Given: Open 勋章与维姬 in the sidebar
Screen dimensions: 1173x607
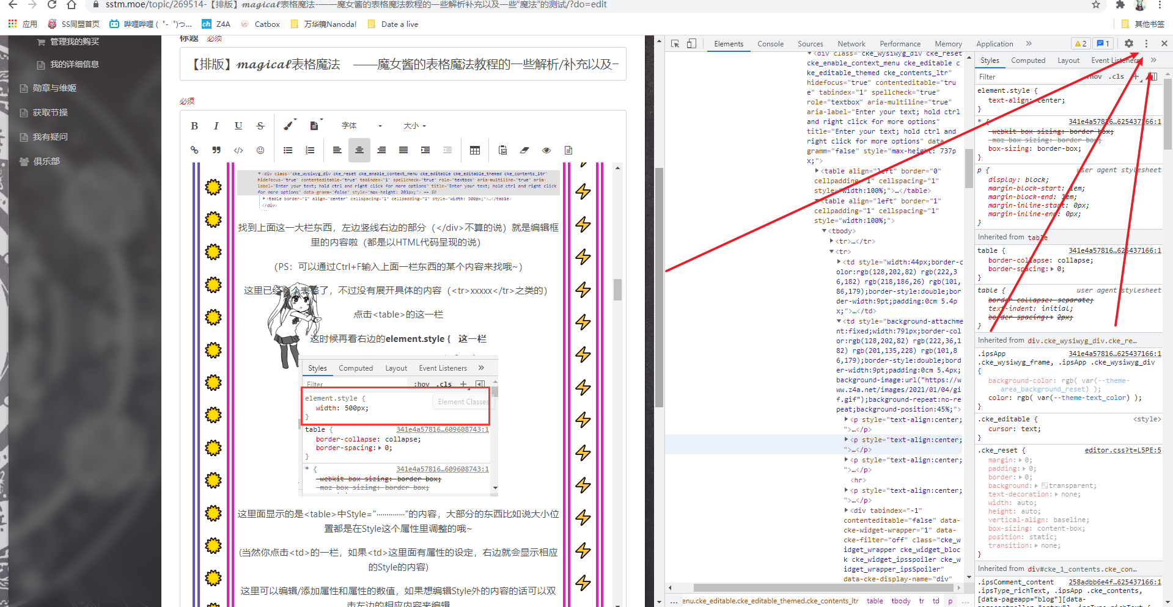Looking at the screenshot, I should point(54,89).
